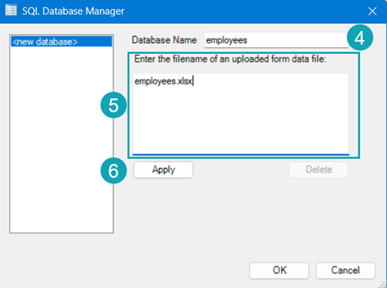Click the teal step 5 badge
Screen dimensions: 387x288
[x=114, y=105]
